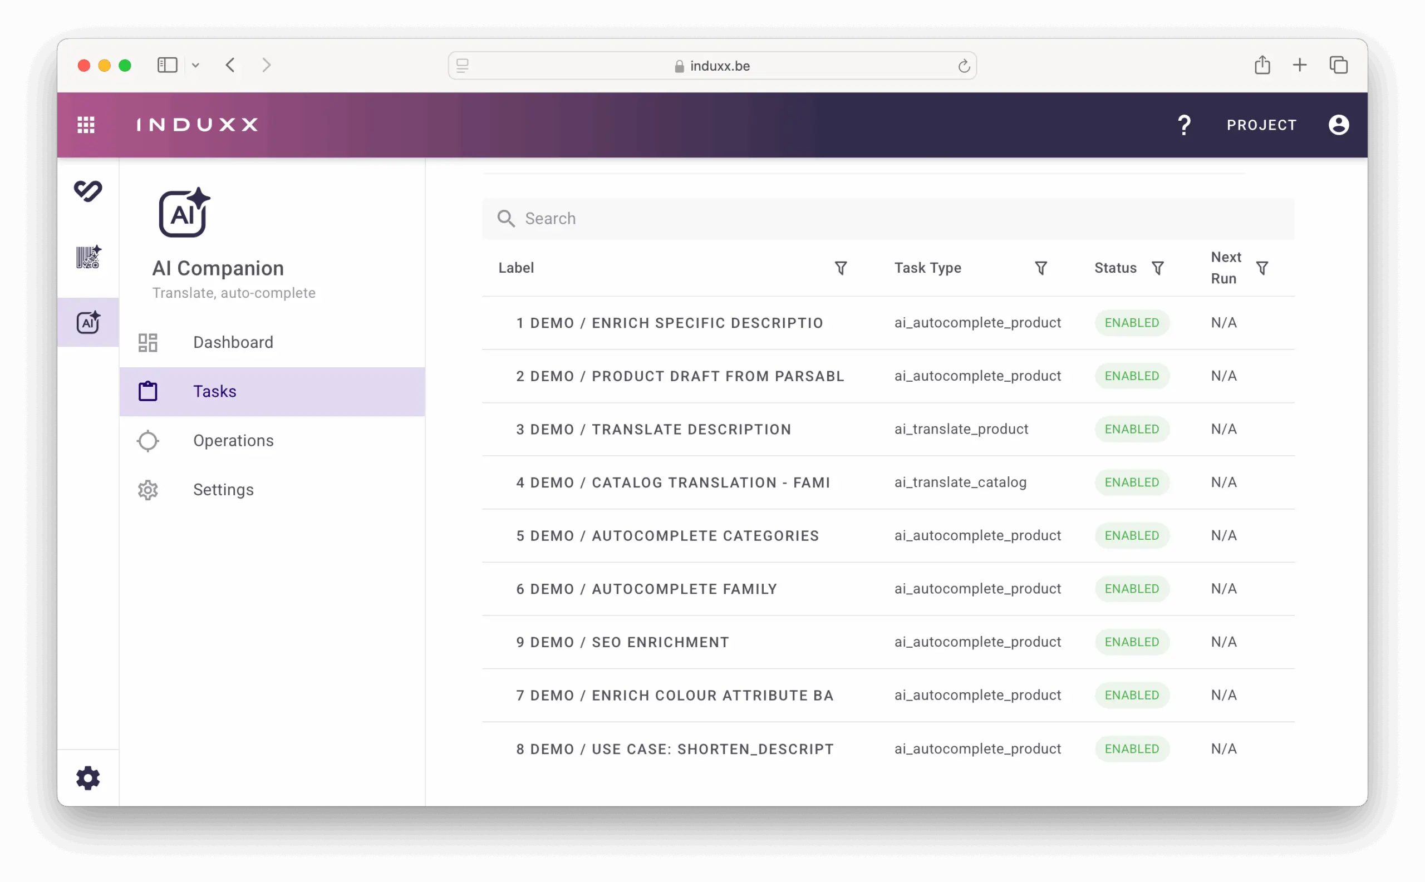1425x882 pixels.
Task: Open the Operations menu item
Action: [233, 441]
